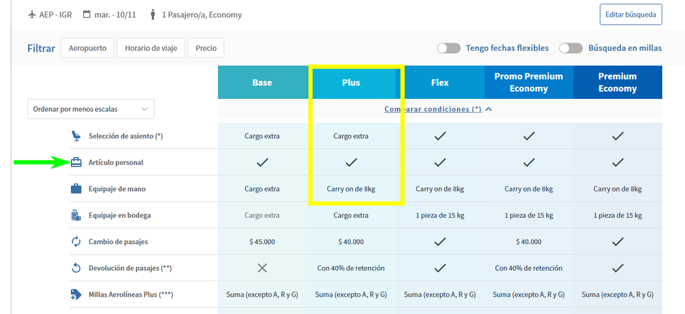Click the $ 45.000 change fee under Base
This screenshot has width=685, height=314.
[262, 242]
